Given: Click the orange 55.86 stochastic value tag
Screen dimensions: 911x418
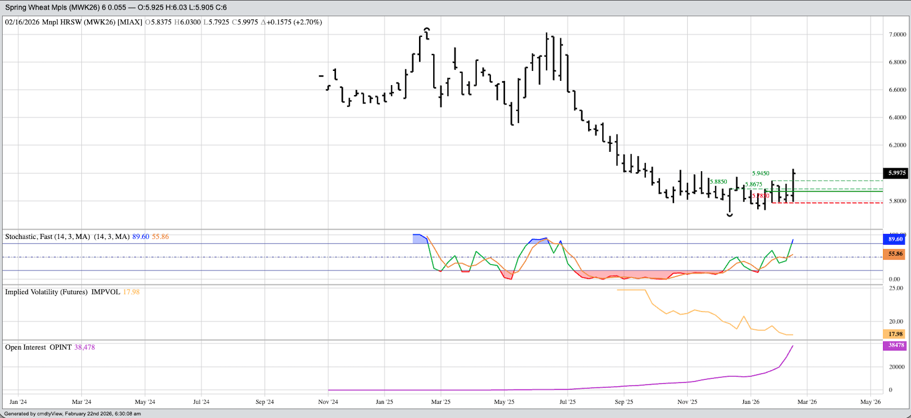Looking at the screenshot, I should click(895, 254).
